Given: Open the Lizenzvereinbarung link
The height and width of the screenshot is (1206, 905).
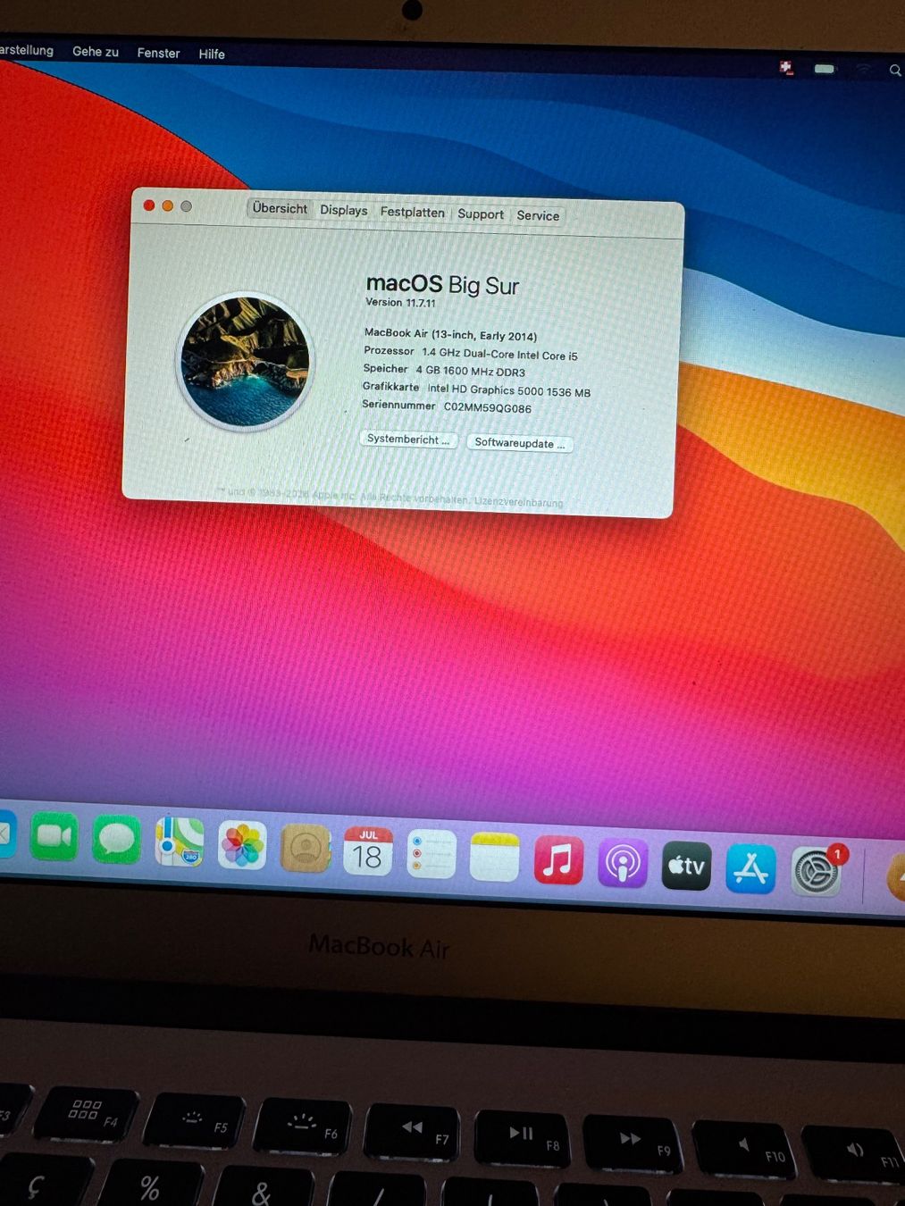Looking at the screenshot, I should point(519,502).
